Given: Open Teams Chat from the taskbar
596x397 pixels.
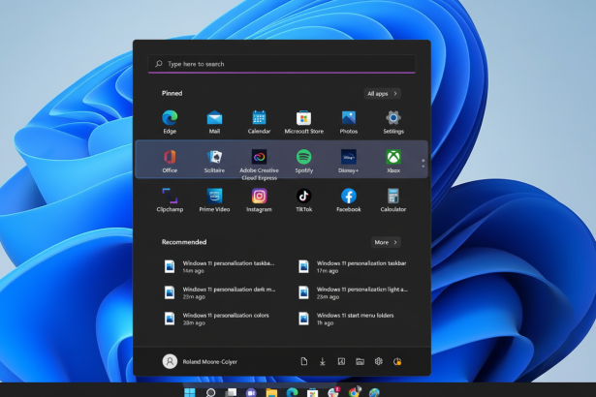Looking at the screenshot, I should point(251,392).
